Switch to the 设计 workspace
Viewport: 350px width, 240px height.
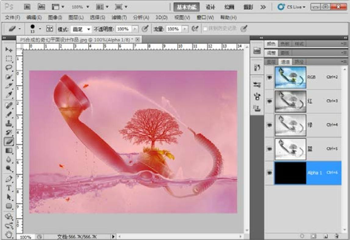[210, 7]
